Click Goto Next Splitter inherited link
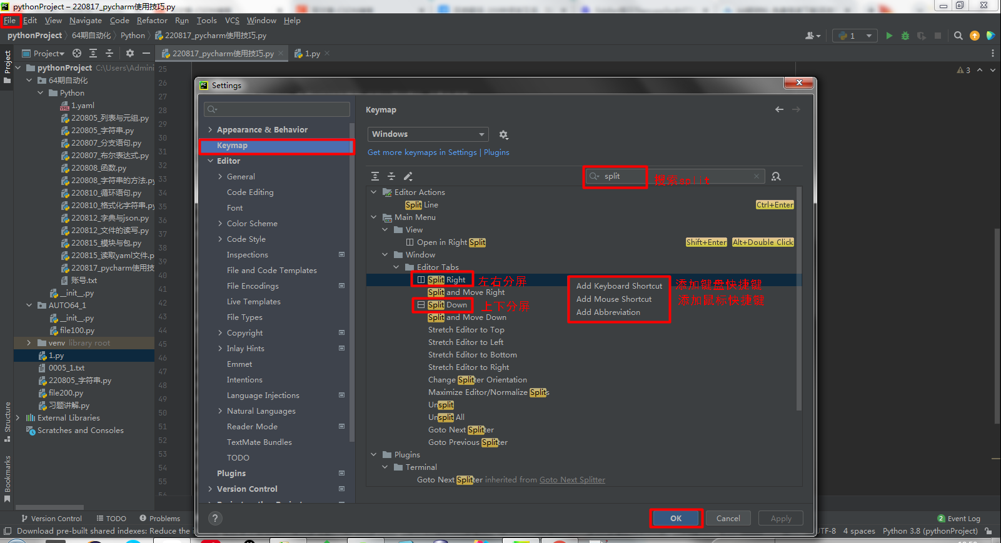The width and height of the screenshot is (1001, 543). (572, 480)
